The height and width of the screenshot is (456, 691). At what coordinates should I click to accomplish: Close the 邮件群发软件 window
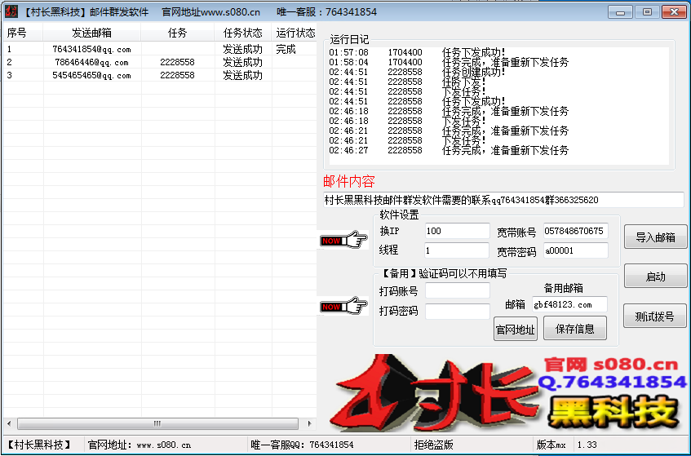tap(674, 12)
